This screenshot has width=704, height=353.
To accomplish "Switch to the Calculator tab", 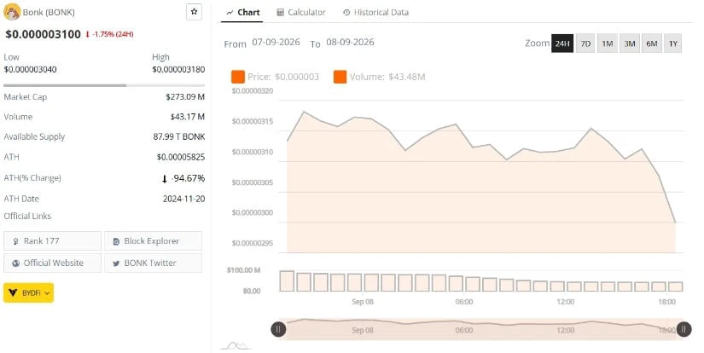I will coord(301,13).
